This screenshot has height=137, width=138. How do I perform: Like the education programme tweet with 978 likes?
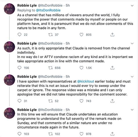pyautogui.click(x=81, y=134)
